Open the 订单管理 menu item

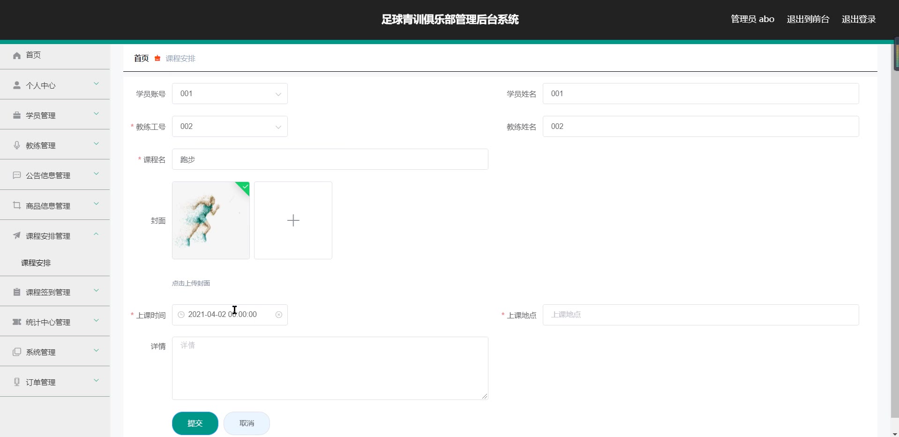click(55, 382)
